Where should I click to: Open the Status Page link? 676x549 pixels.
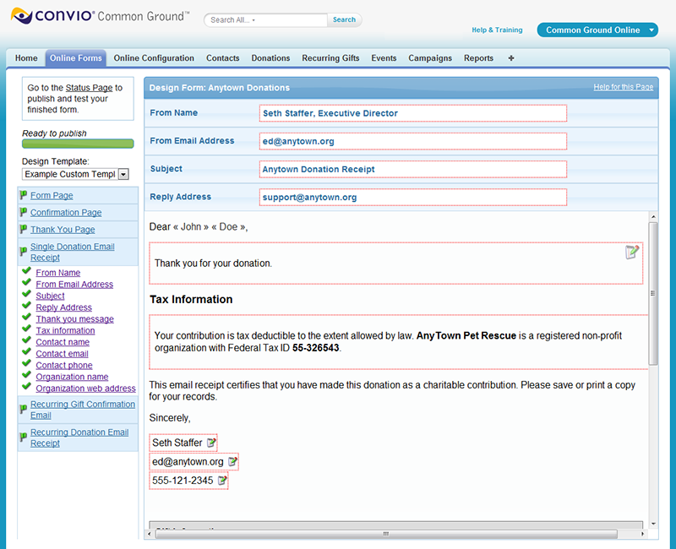click(89, 88)
